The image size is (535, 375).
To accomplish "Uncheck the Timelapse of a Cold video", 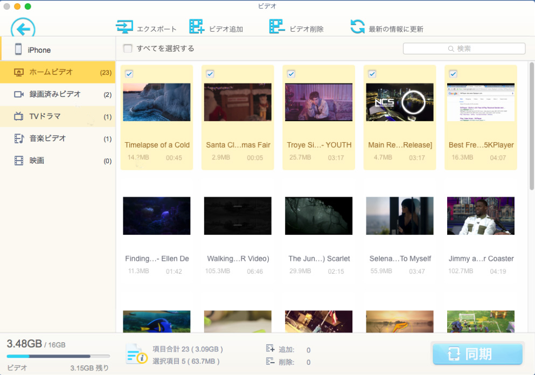I will [129, 74].
